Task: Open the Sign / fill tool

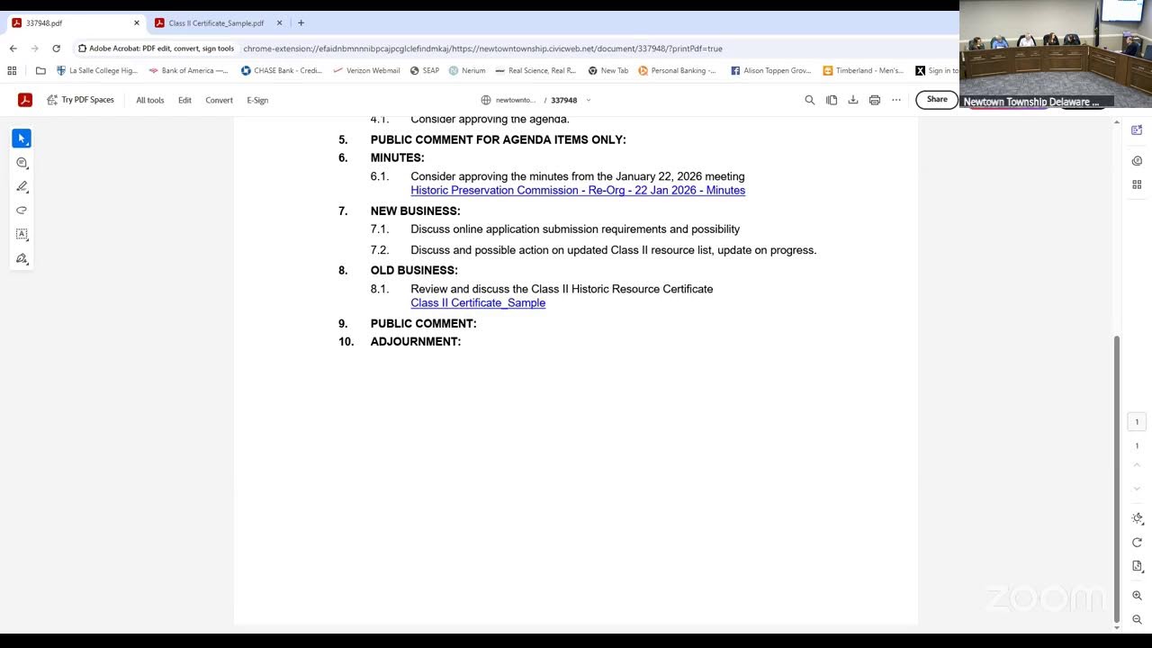Action: tap(22, 258)
